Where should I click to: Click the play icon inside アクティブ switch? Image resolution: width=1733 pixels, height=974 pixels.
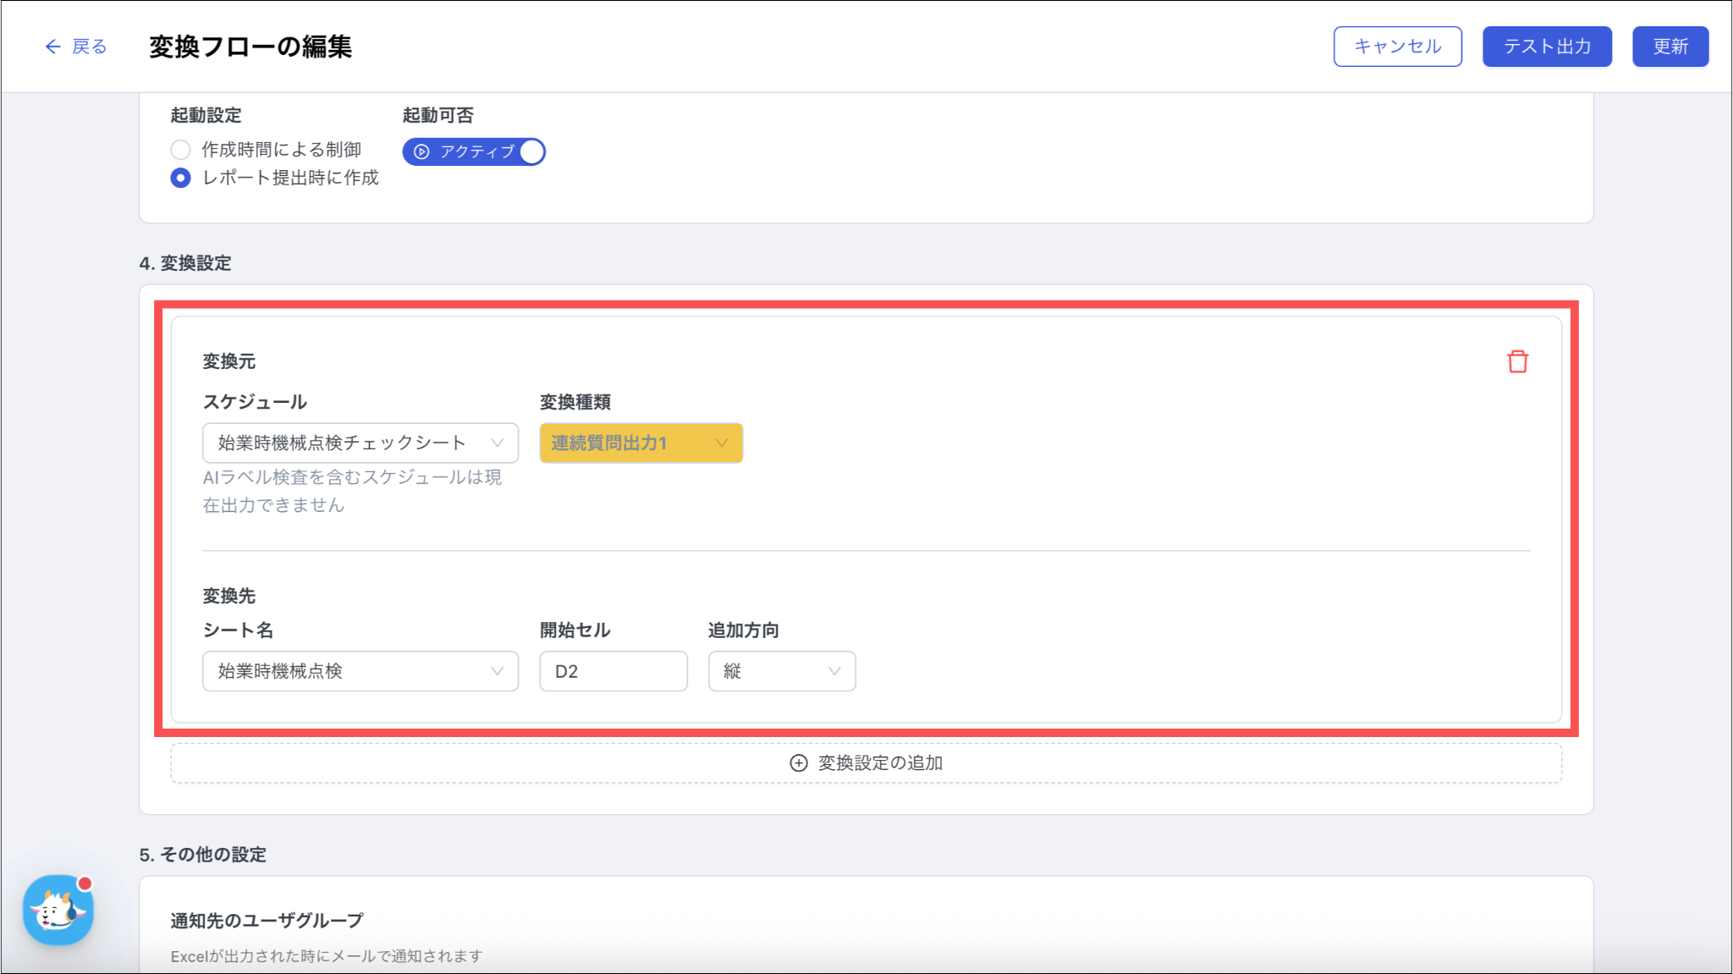pos(421,151)
